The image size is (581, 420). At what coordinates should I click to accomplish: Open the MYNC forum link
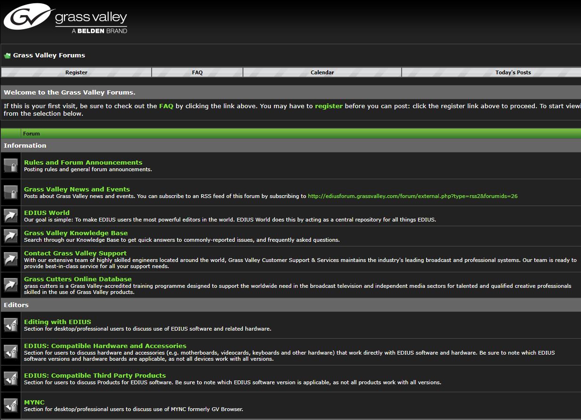[x=34, y=402]
